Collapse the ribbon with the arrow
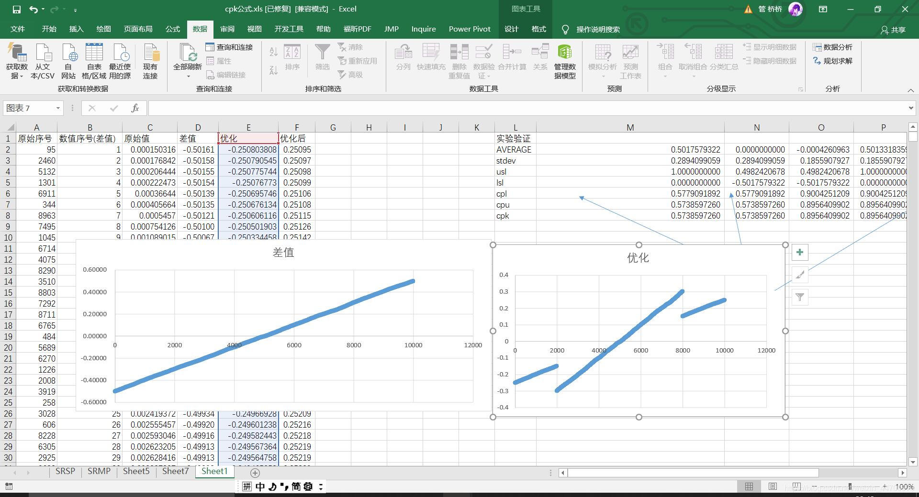Screen dimensions: 919x497 click(910, 90)
